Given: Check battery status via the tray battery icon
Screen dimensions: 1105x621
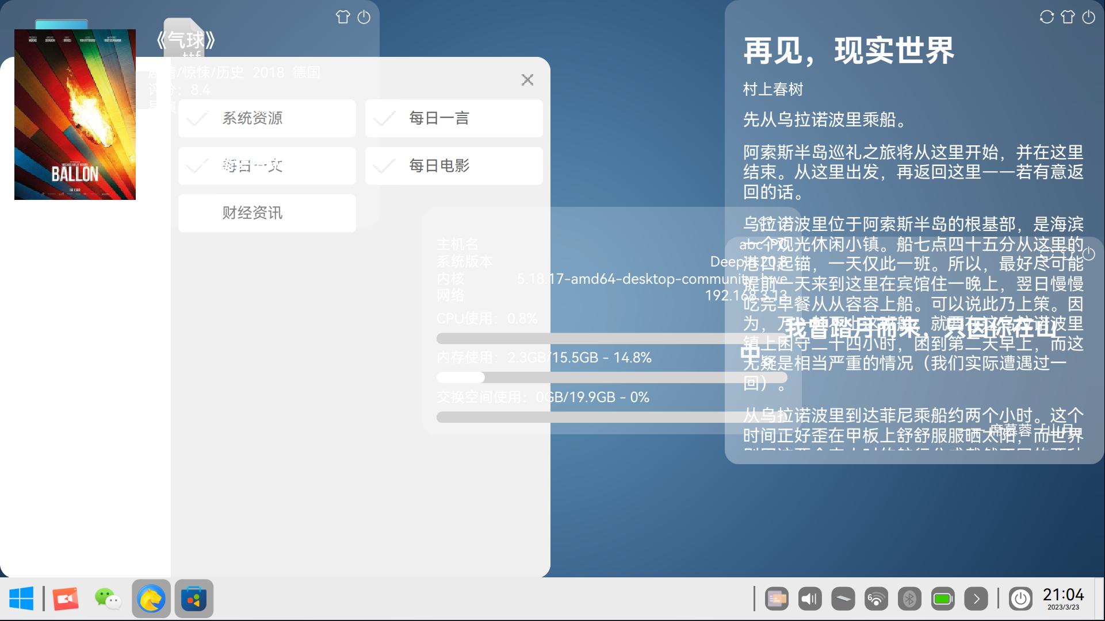Looking at the screenshot, I should coord(943,599).
